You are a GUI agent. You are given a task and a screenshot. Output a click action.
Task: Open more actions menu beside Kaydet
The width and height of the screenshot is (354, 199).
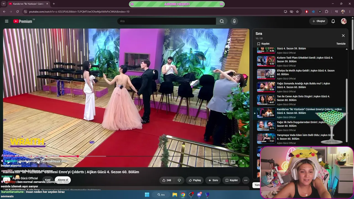(246, 180)
